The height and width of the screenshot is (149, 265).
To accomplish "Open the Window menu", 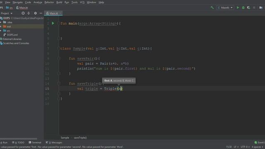I will click(92, 2).
